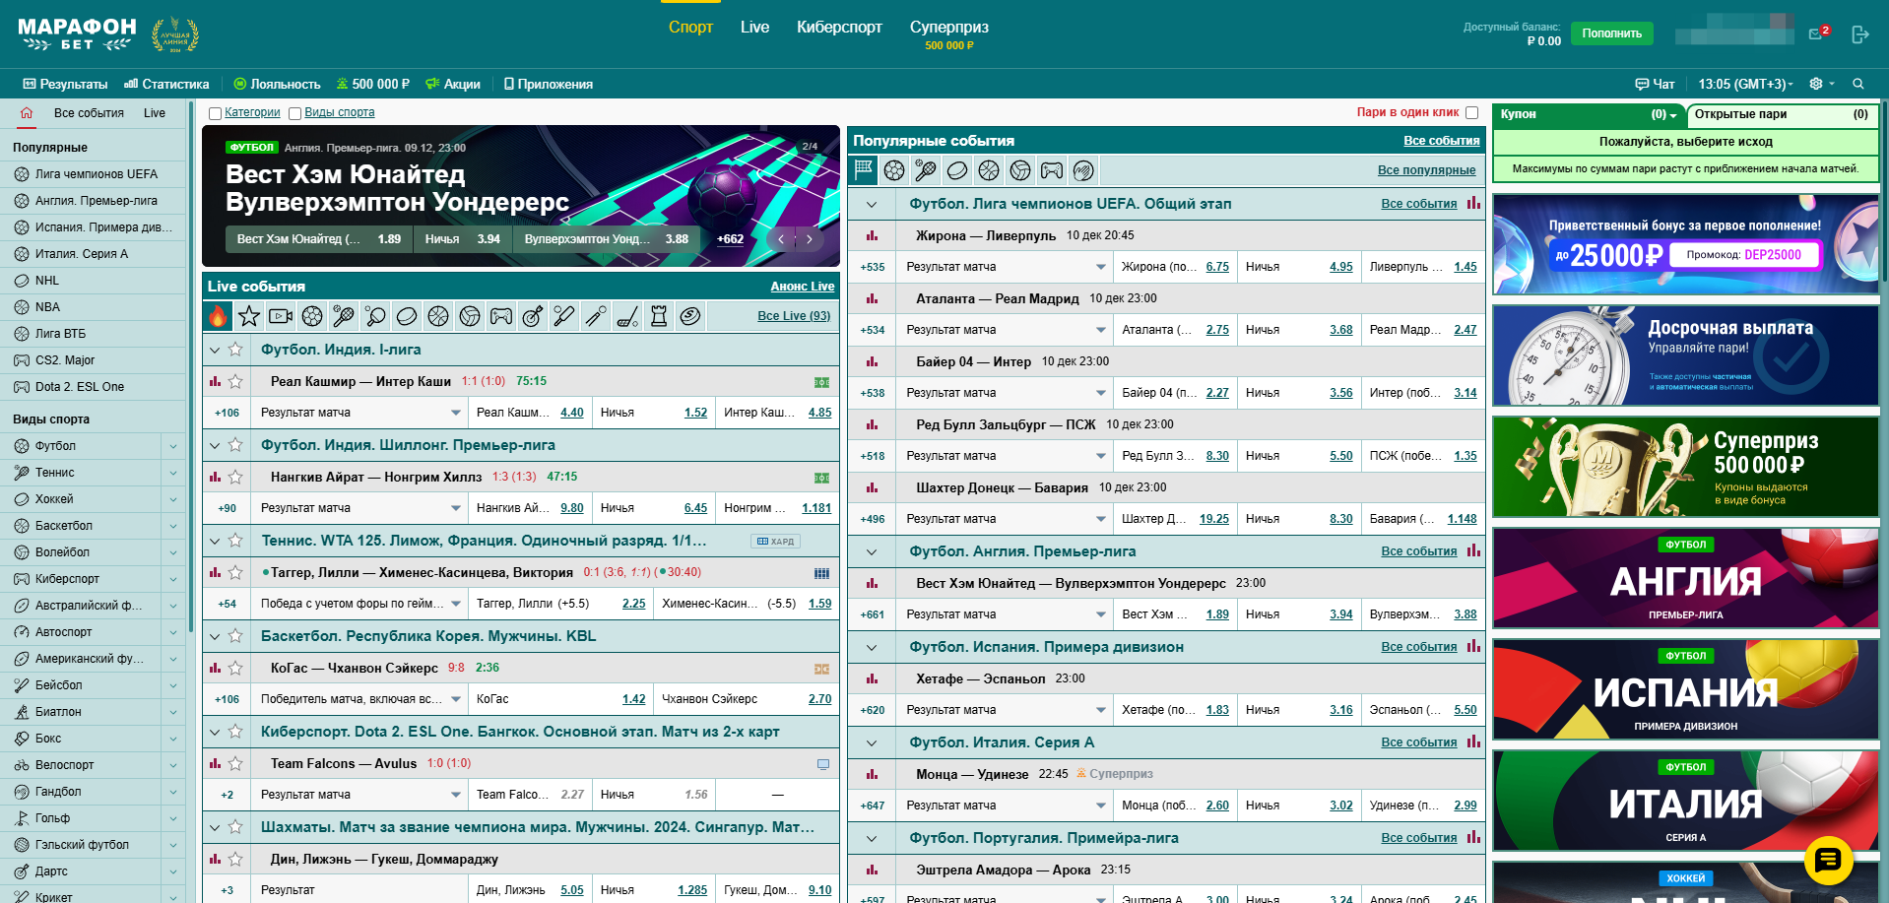Open the yellow chat support bubble

pos(1829,860)
